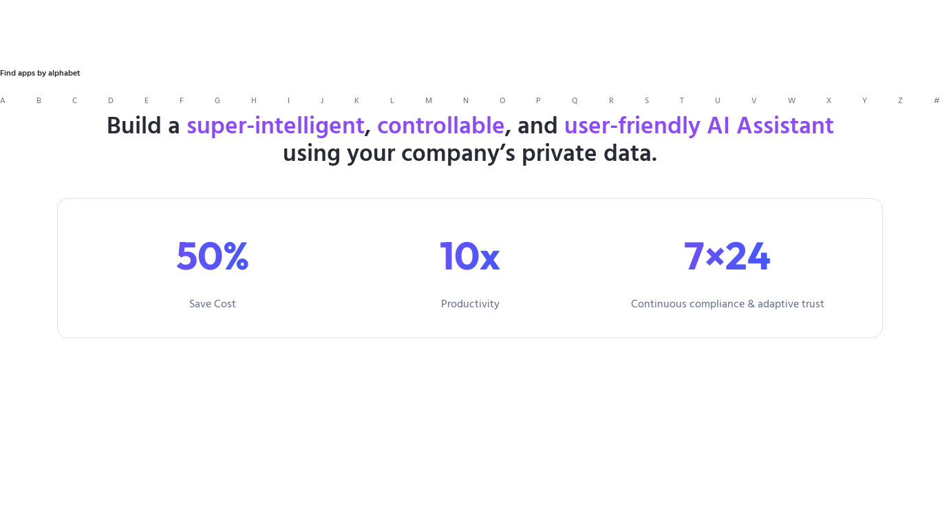Go to apps starting with K
This screenshot has height=528, width=940.
[x=356, y=100]
